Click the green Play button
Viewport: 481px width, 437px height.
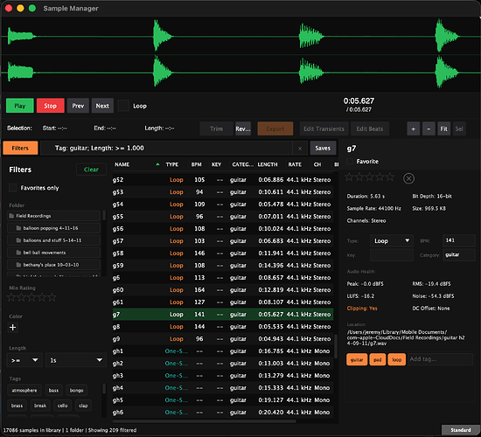[20, 106]
